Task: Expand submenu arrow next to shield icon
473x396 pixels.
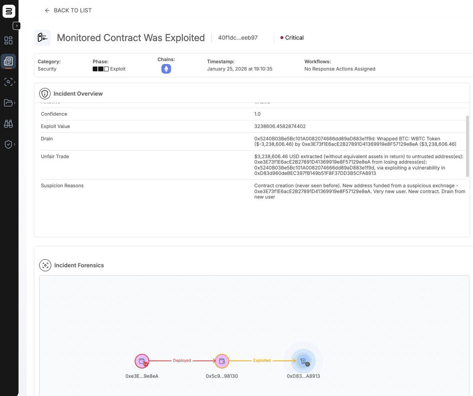Action: click(15, 144)
